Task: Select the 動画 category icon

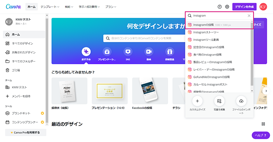Action: tap(149, 52)
